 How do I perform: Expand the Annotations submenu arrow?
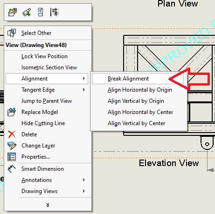84,180
